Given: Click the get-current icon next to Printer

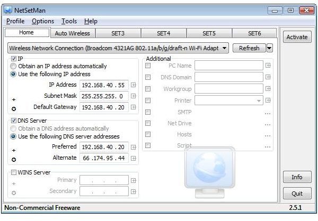Looking at the screenshot, I should coord(268,100).
